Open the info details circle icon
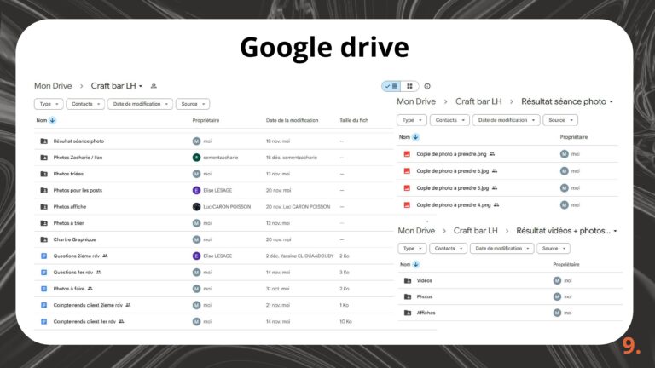 click(427, 86)
